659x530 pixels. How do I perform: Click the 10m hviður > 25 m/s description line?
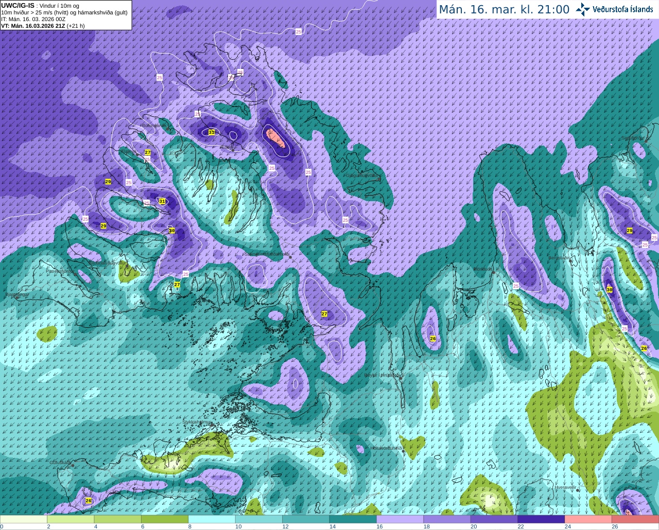(64, 12)
